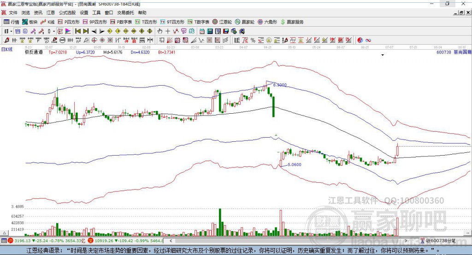Open the 行情 quotes view
The width and height of the screenshot is (472, 255).
(12, 22)
